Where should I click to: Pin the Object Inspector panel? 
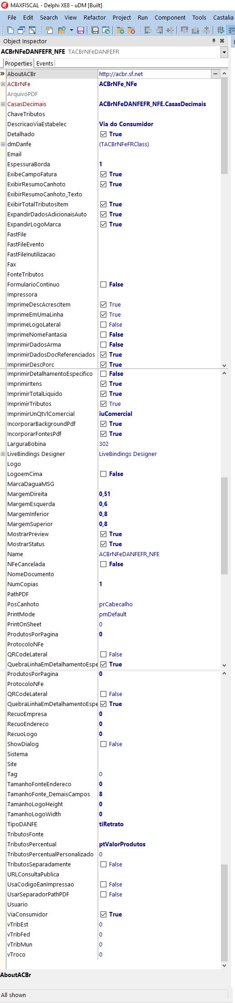tap(214, 41)
